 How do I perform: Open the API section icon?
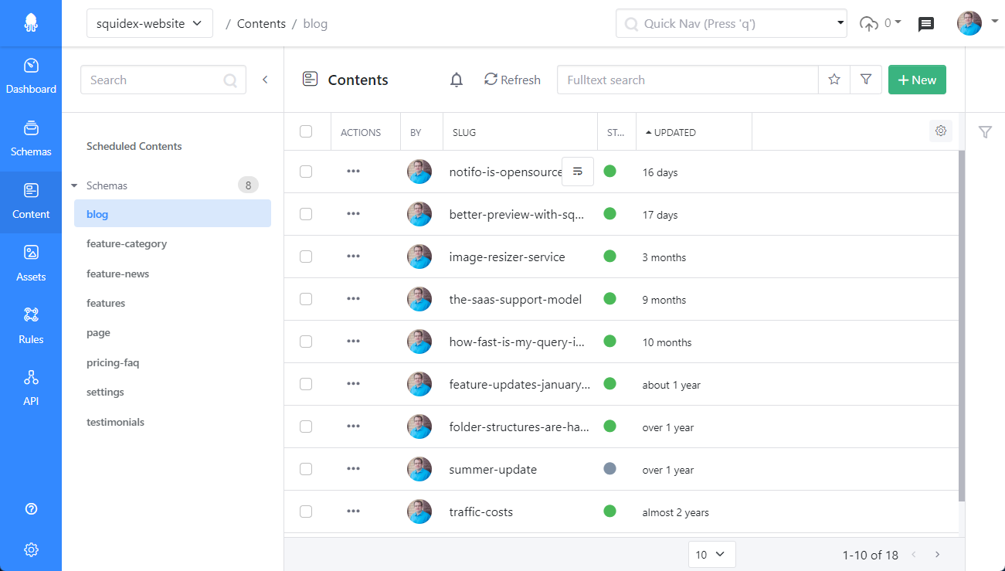point(31,386)
